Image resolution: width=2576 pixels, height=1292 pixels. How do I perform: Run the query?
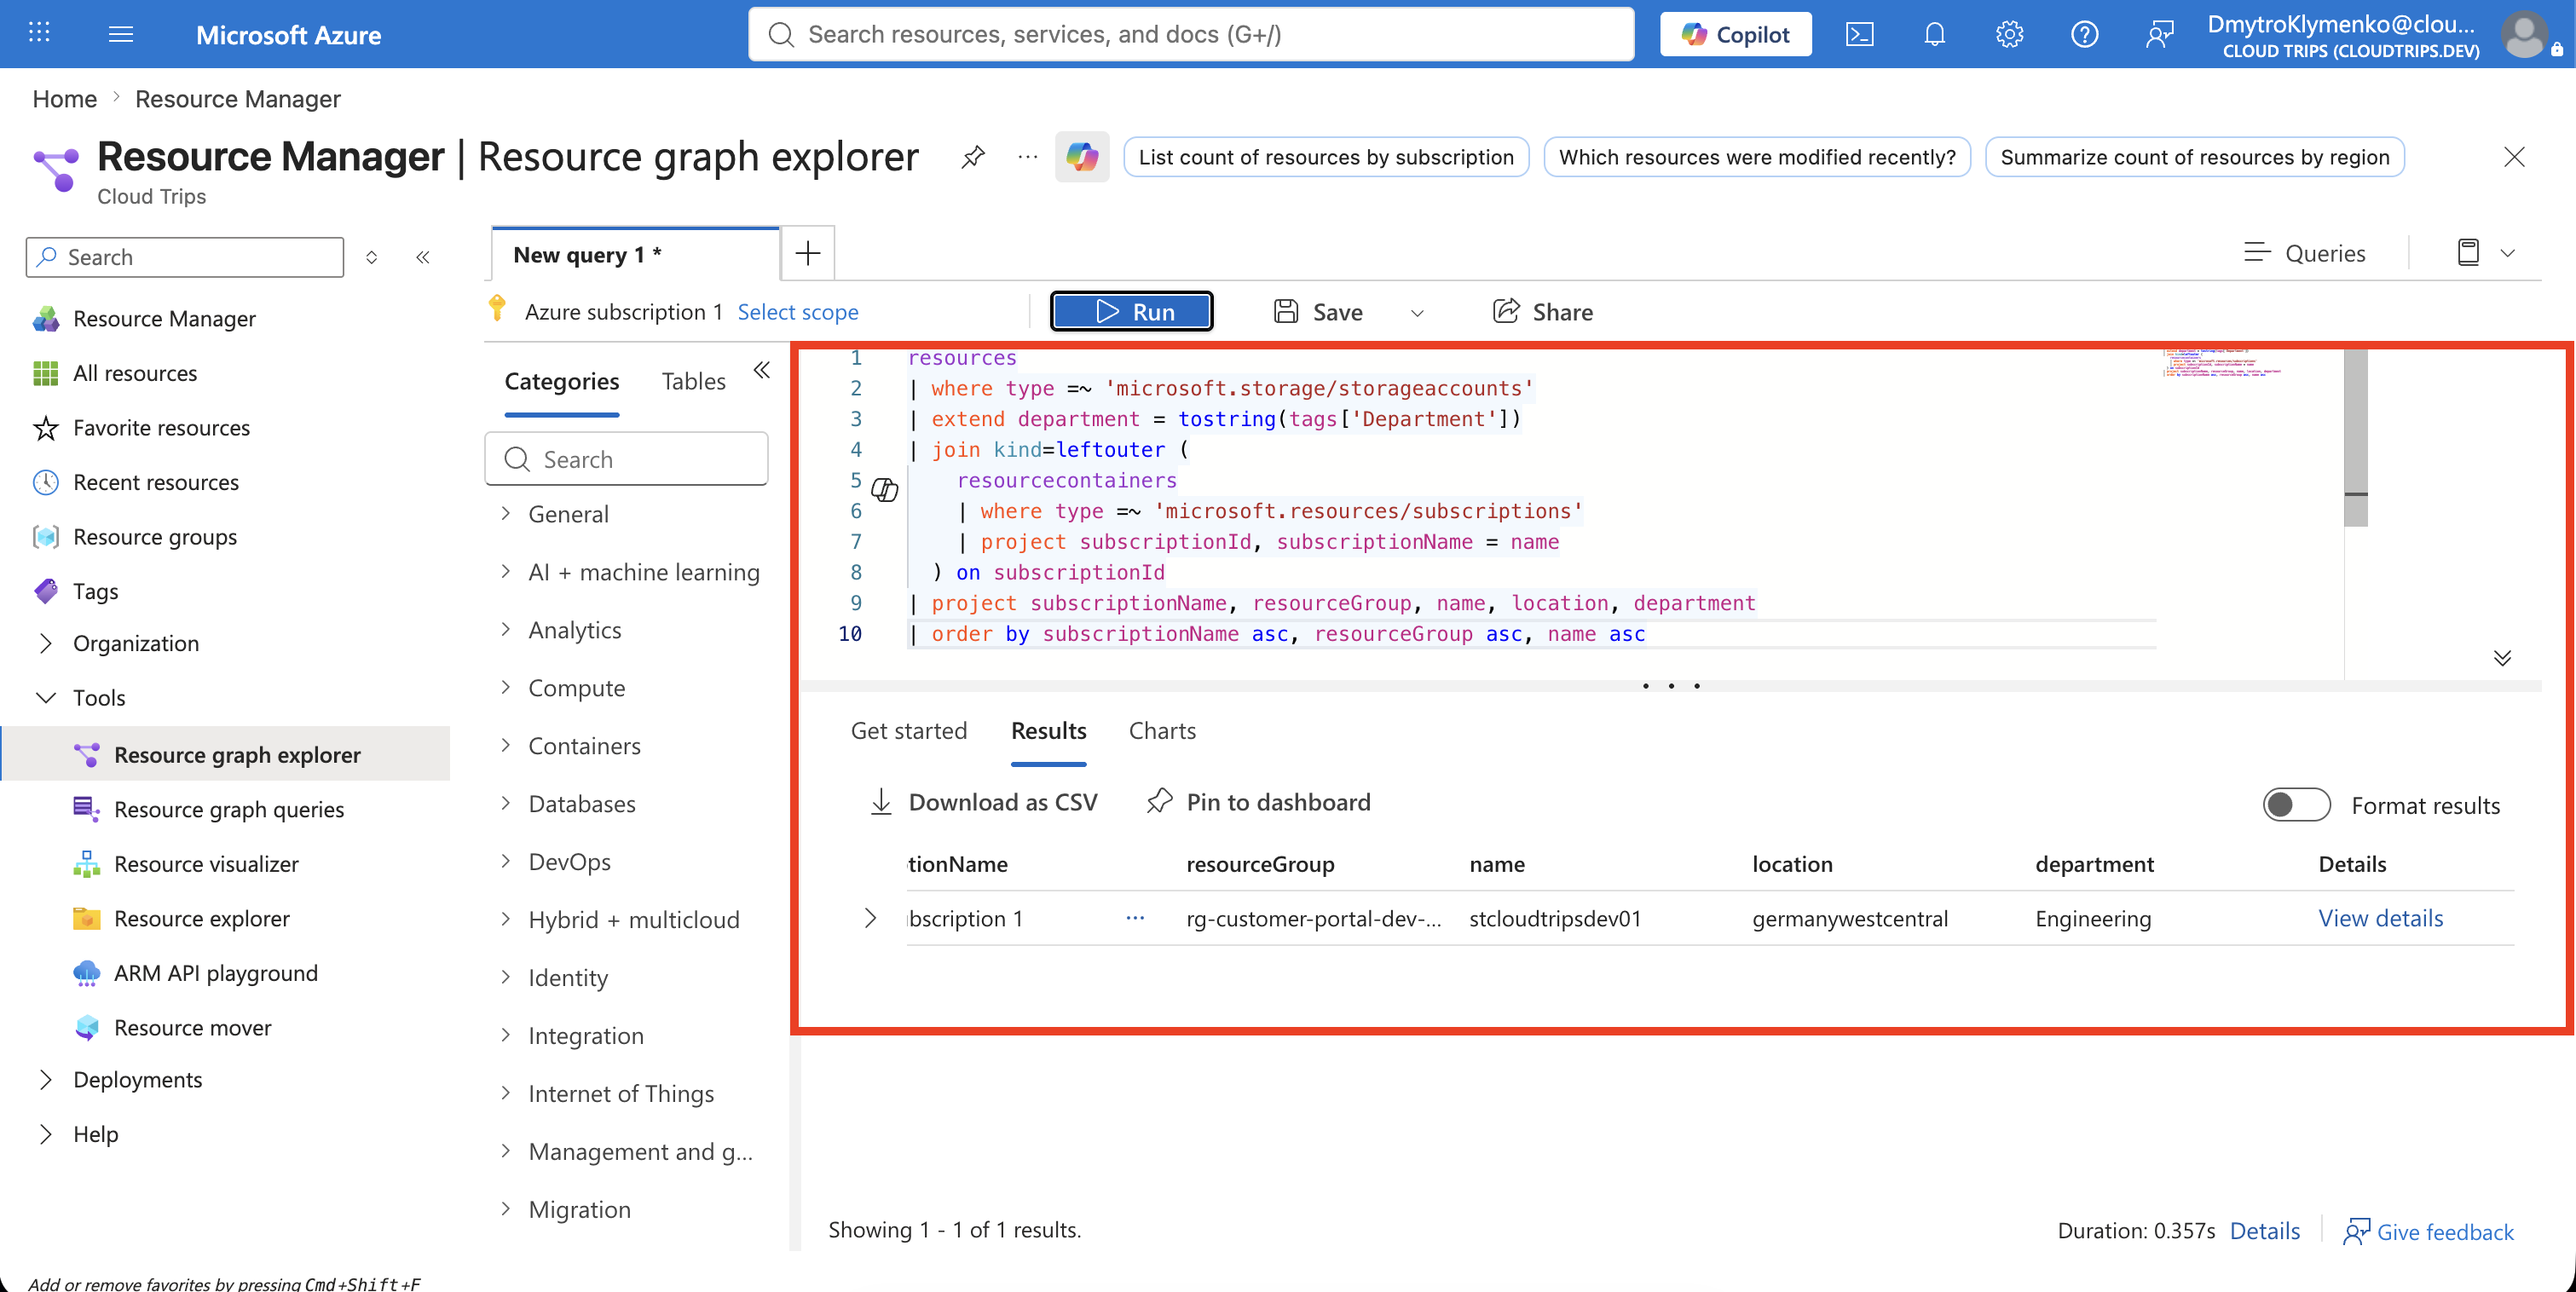(1132, 312)
